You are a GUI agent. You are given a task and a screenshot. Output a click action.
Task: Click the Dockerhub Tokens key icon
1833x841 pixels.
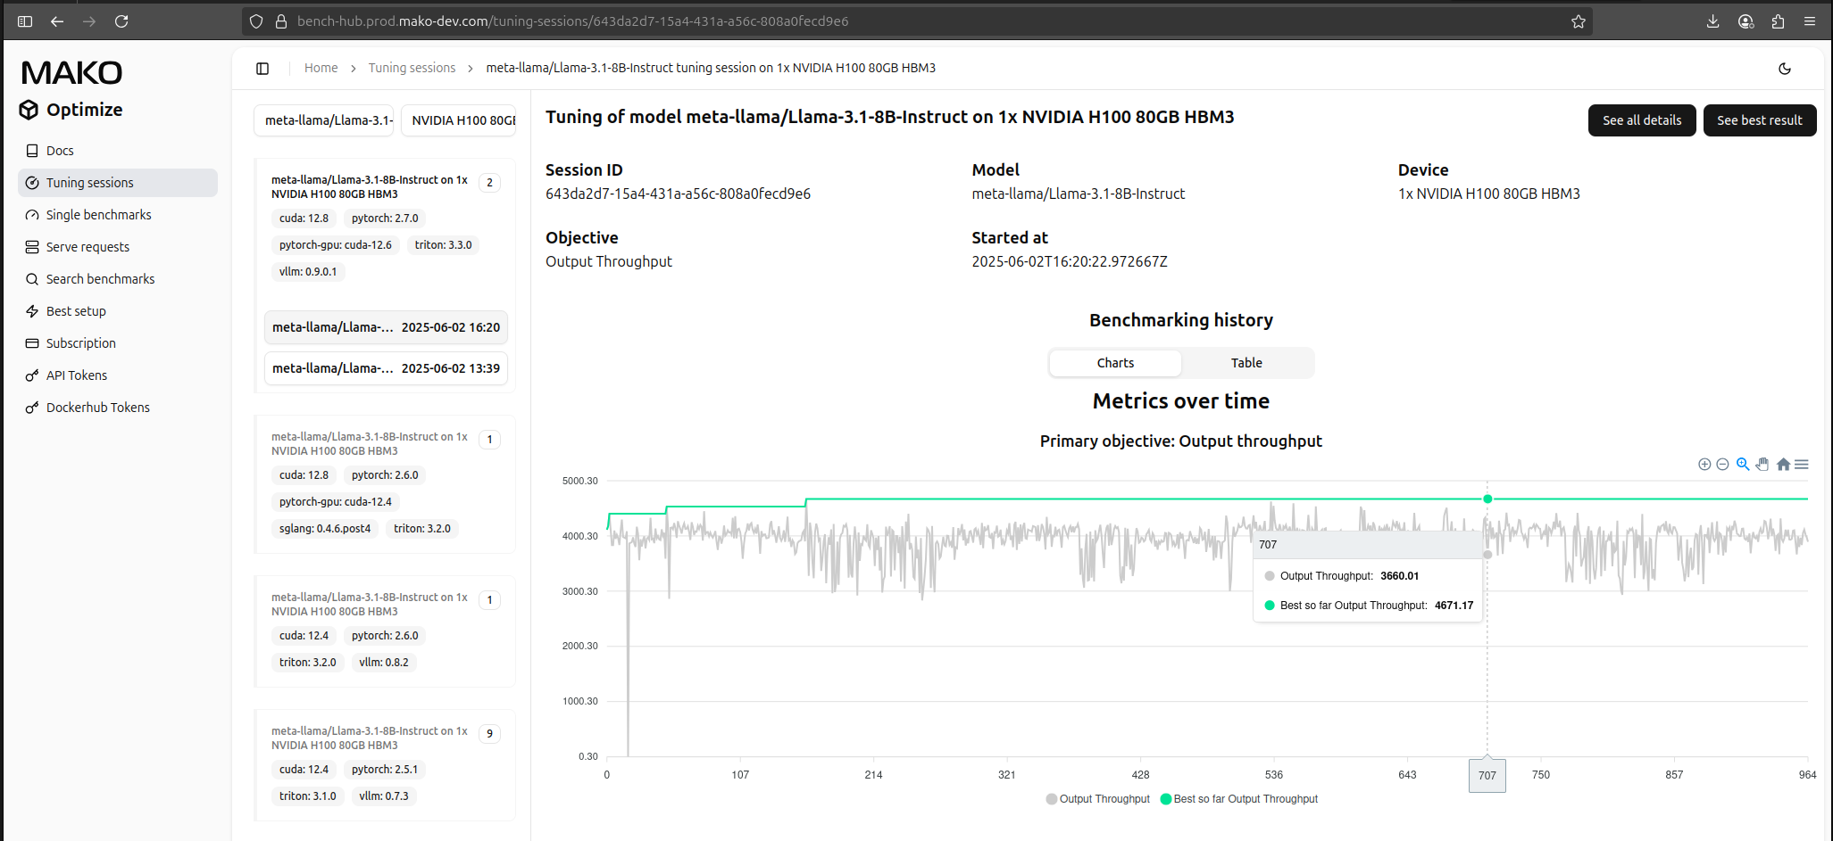click(32, 408)
